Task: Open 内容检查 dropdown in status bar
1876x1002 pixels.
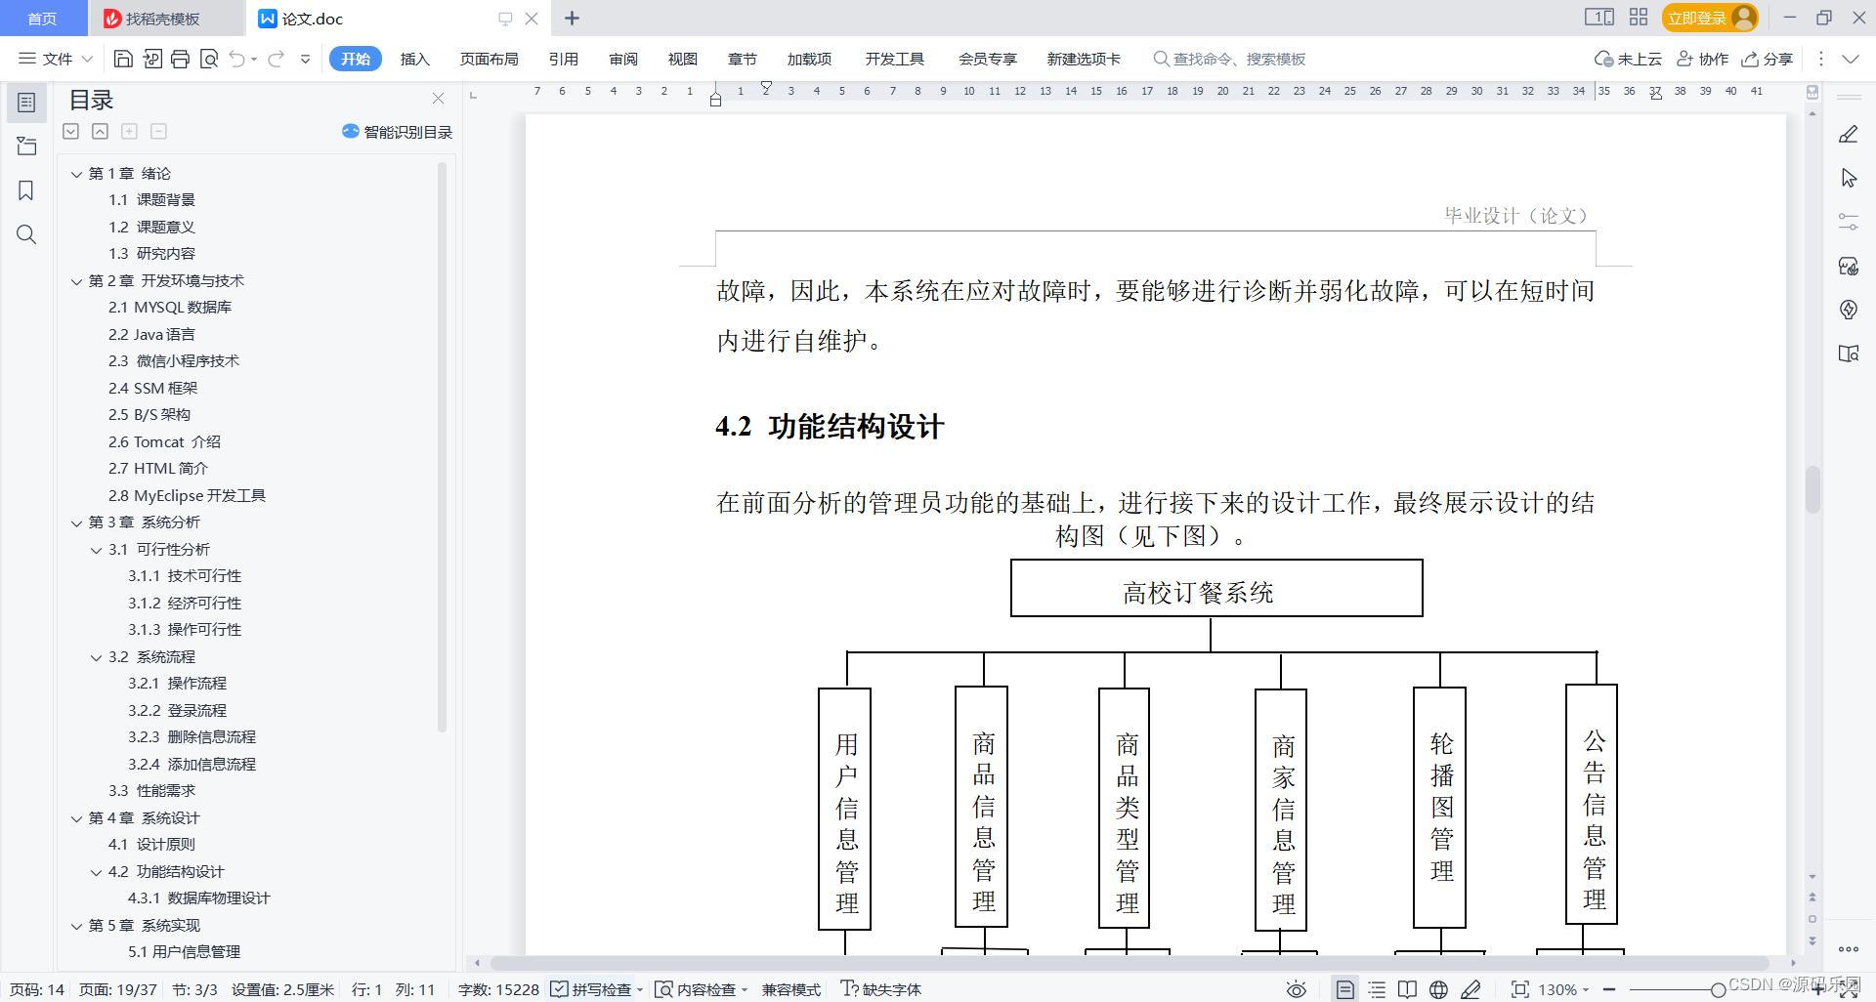Action: 702,989
